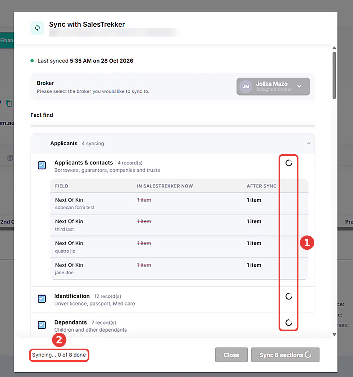Click the vertical scrollbar thumb in the dialog
Viewport: 353px width, 377px height.
click(x=334, y=75)
